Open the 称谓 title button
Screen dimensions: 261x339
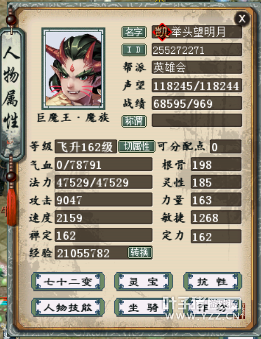click(x=134, y=121)
